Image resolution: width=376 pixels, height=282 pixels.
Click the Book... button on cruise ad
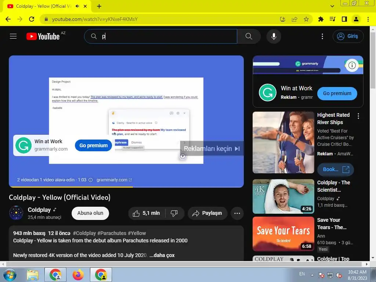click(336, 169)
